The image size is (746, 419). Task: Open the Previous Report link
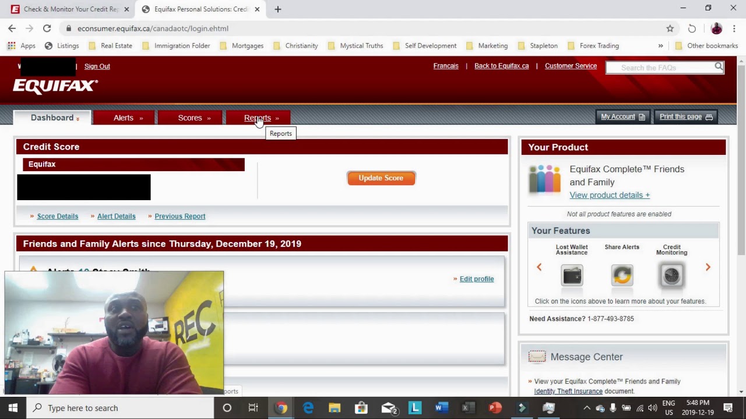coord(180,216)
